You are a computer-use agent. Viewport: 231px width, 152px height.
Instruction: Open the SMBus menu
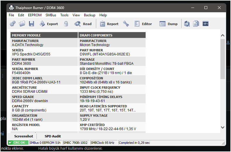(x=51, y=15)
